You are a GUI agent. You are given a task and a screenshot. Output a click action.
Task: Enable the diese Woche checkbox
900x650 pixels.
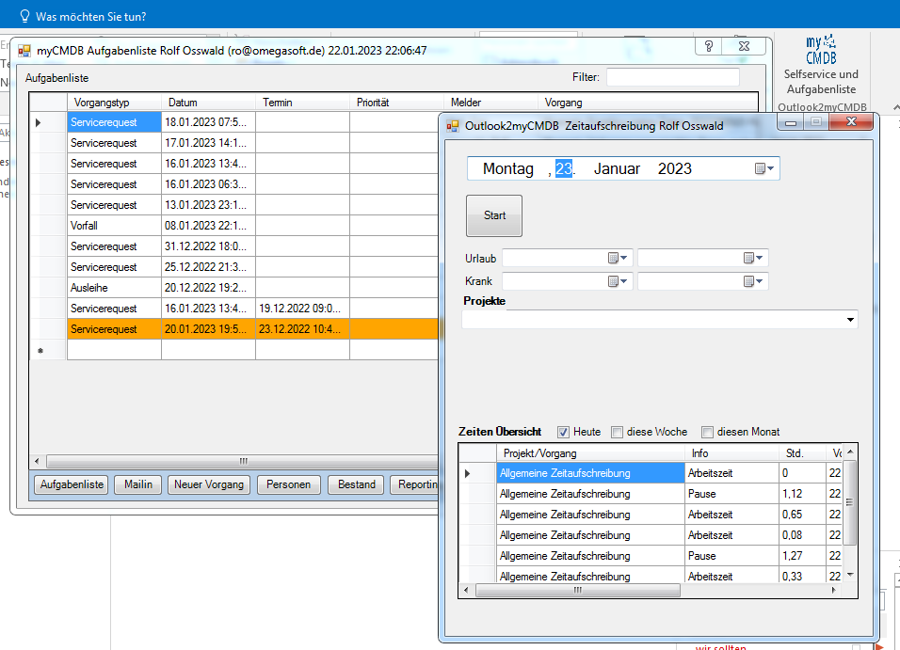618,432
